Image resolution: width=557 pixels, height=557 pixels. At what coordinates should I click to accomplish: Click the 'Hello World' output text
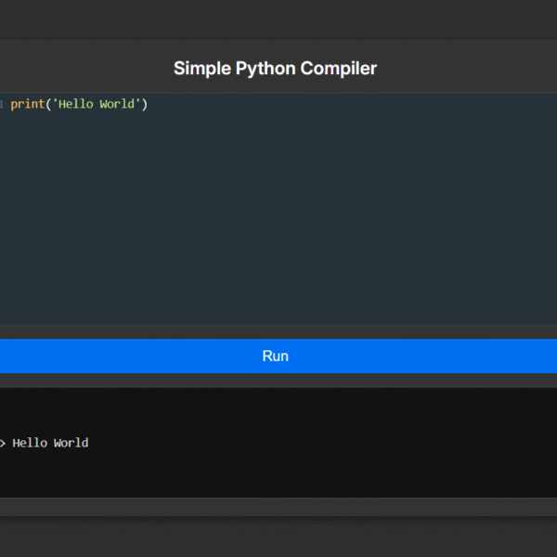[50, 443]
